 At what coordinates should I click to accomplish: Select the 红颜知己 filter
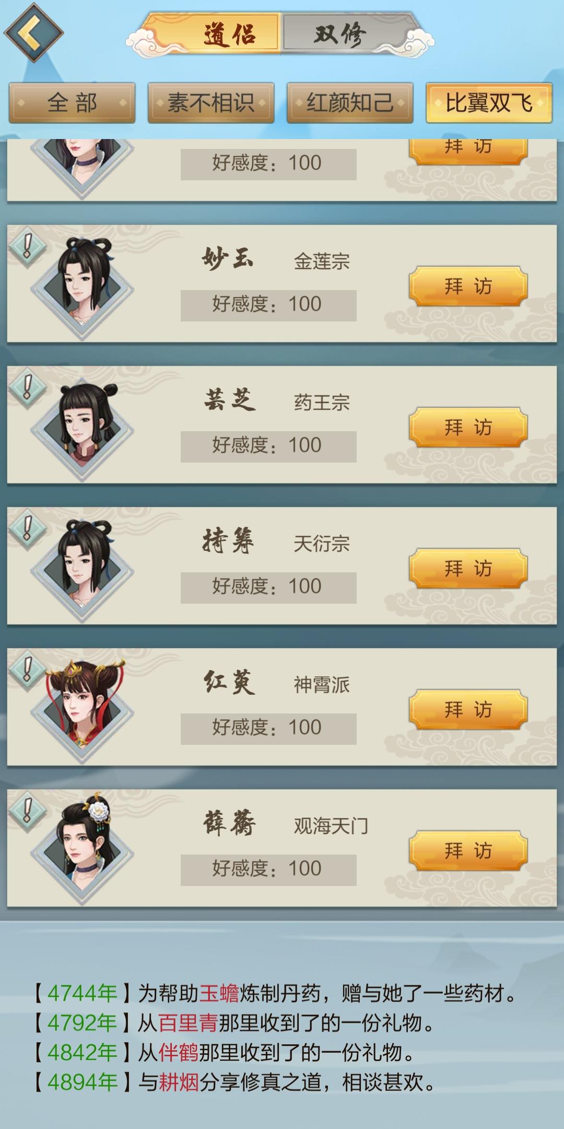pos(350,103)
